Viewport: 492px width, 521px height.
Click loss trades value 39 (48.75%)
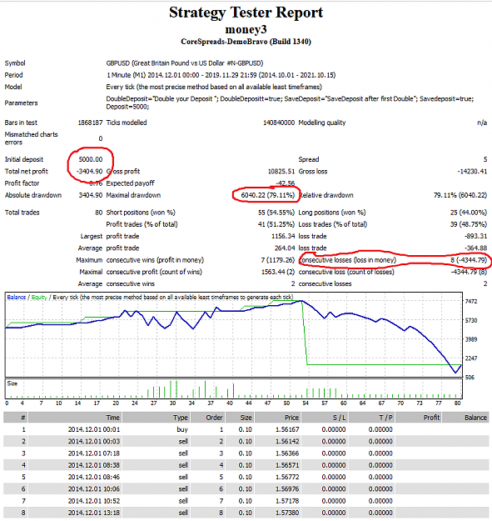tap(469, 224)
